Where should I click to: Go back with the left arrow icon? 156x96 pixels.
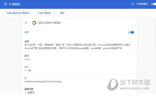26,23
